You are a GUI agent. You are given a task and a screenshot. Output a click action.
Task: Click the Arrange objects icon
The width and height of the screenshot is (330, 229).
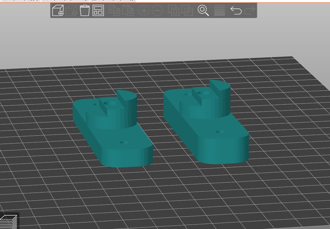[x=98, y=10]
